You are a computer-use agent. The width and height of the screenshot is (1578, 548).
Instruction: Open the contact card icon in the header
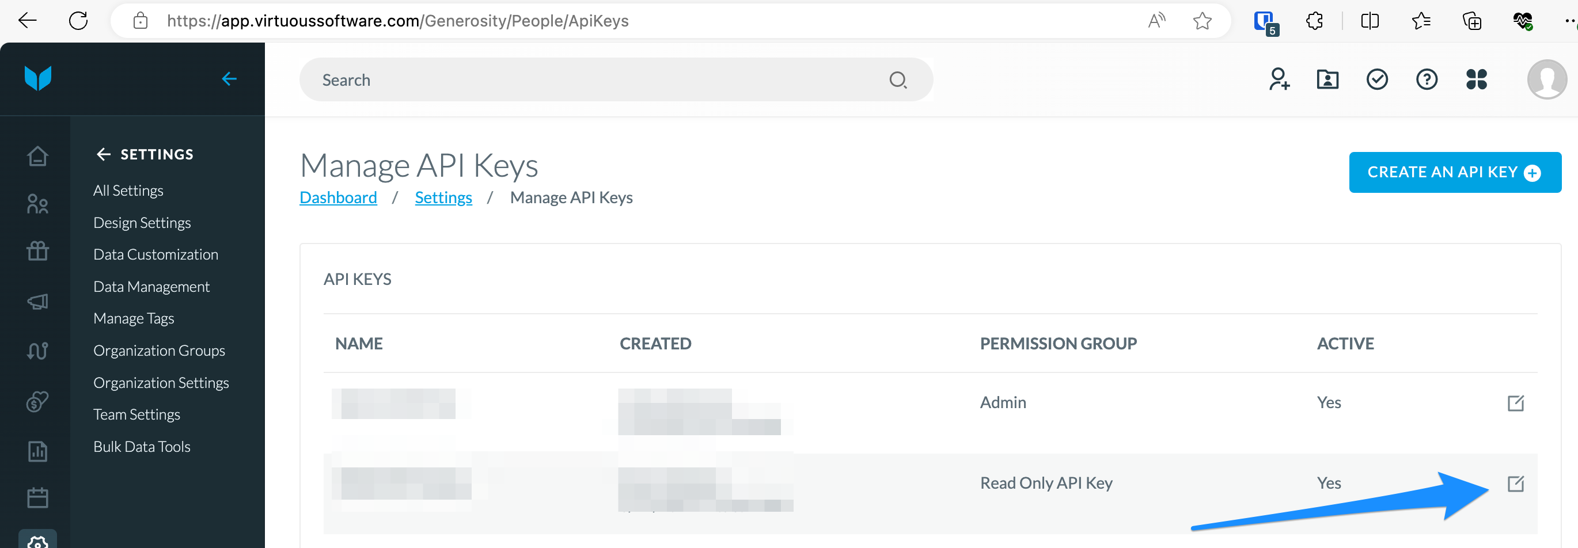click(x=1327, y=79)
